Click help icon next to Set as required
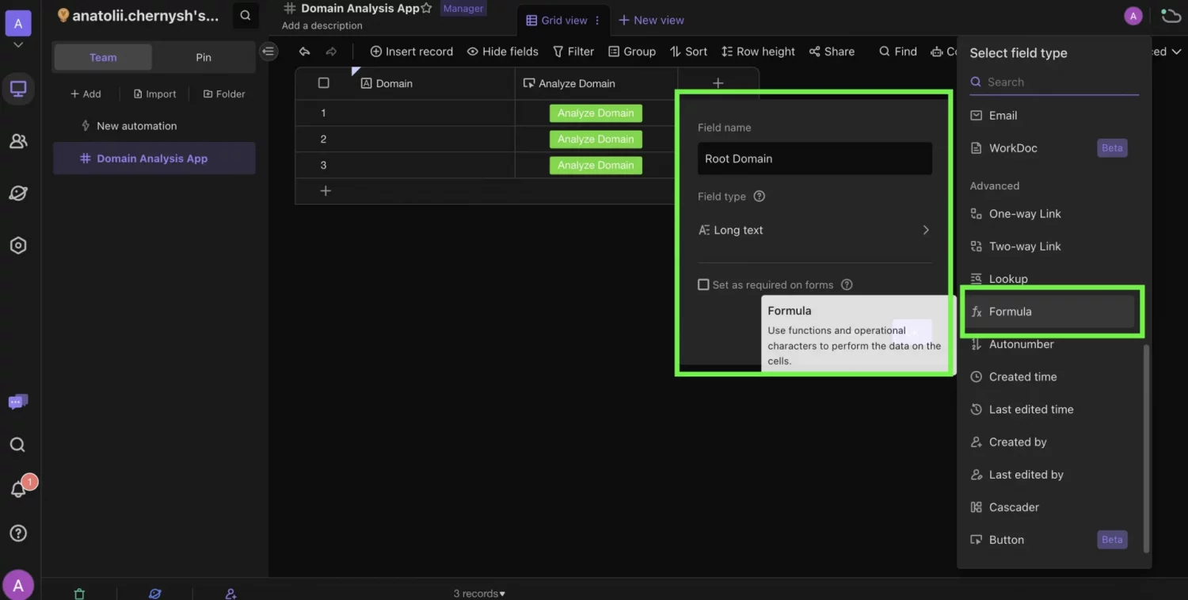1188x600 pixels. point(847,285)
